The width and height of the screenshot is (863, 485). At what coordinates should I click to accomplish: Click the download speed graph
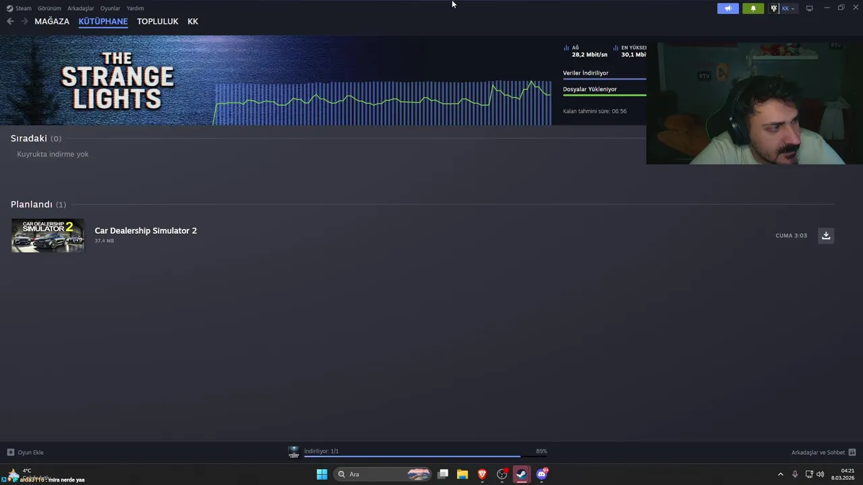pyautogui.click(x=383, y=102)
